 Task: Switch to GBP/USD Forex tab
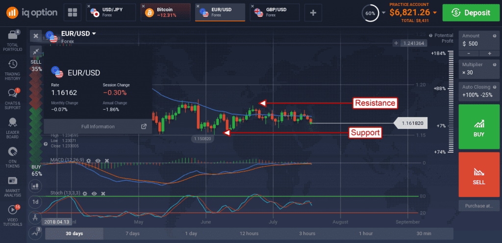[275, 12]
